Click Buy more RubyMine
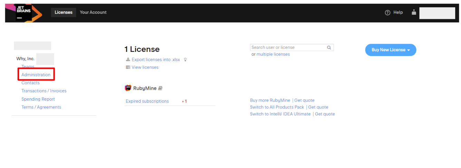This screenshot has height=168, width=461. coord(270,100)
